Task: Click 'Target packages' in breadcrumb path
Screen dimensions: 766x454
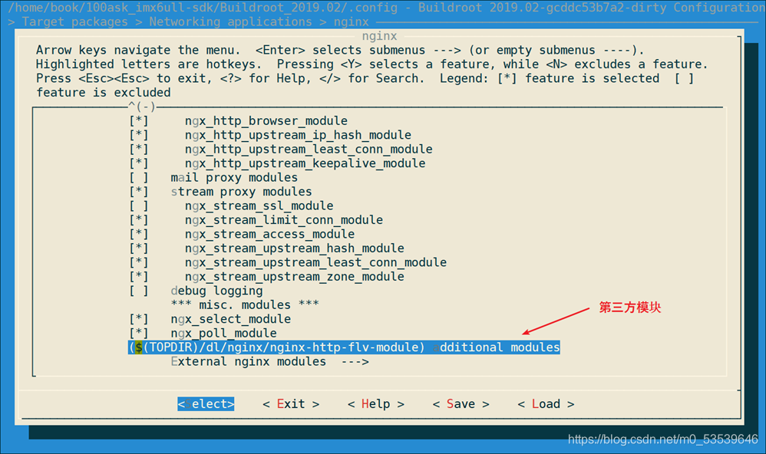Action: tap(74, 22)
